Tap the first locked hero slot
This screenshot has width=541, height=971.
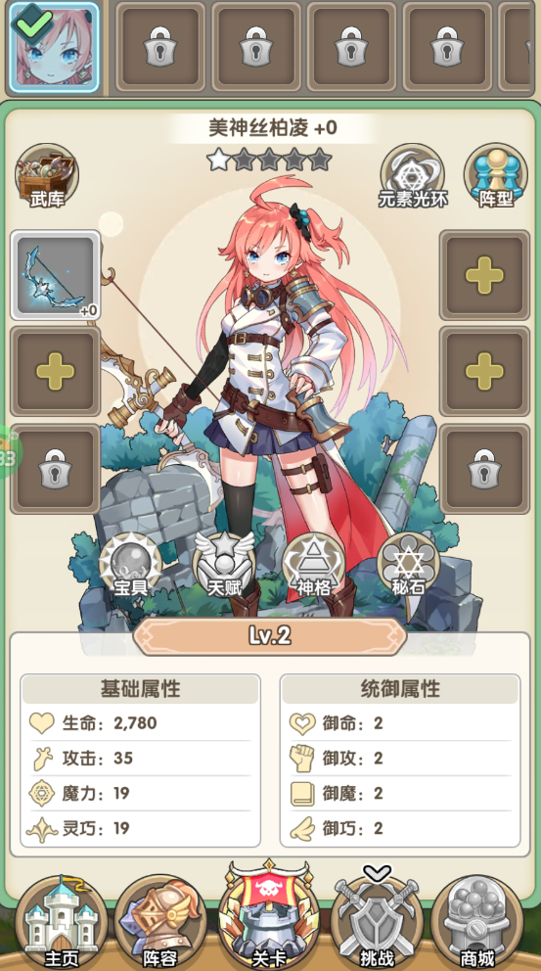160,47
